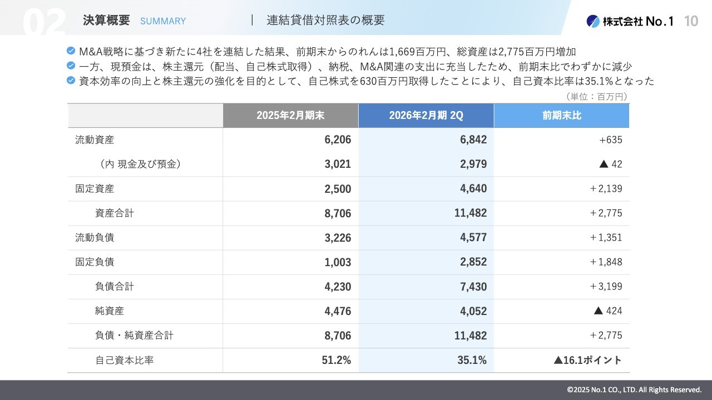Select the 固定負債 row label
This screenshot has width=712, height=400.
tap(95, 262)
